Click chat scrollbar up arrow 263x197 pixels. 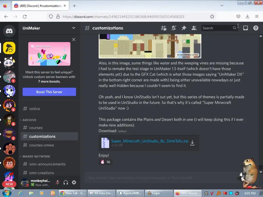261,36
